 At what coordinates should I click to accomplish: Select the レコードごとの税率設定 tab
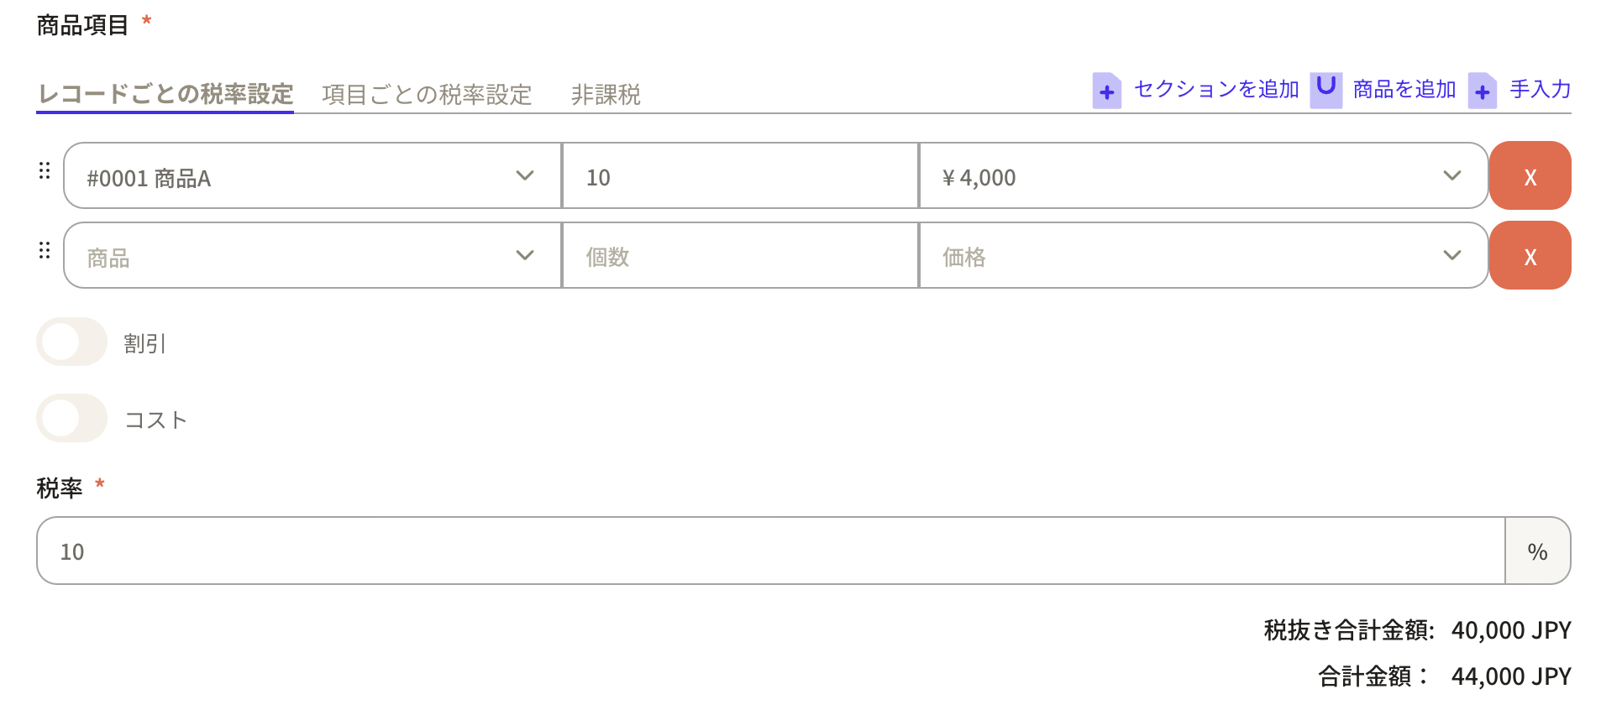(x=165, y=94)
